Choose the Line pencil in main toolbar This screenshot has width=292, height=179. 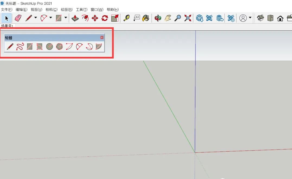(x=29, y=18)
